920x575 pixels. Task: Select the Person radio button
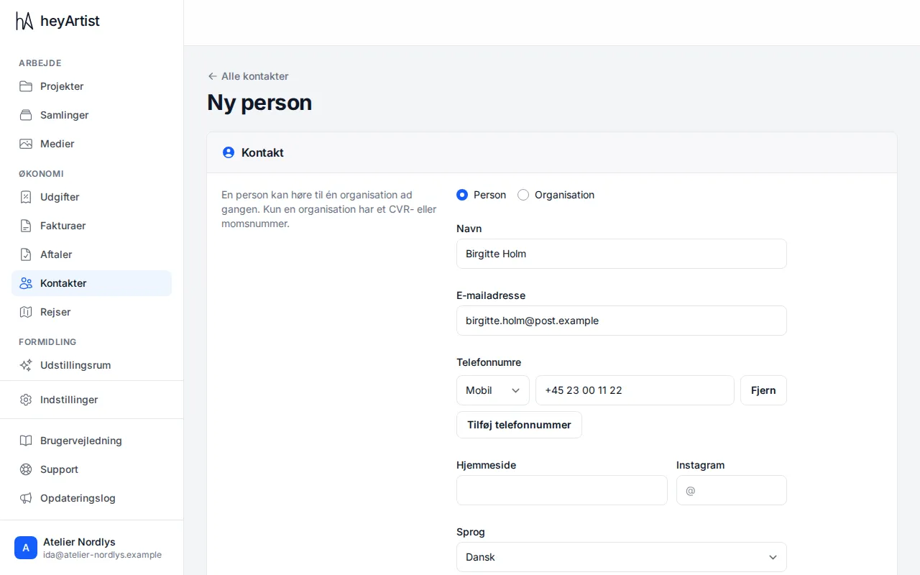pyautogui.click(x=462, y=195)
